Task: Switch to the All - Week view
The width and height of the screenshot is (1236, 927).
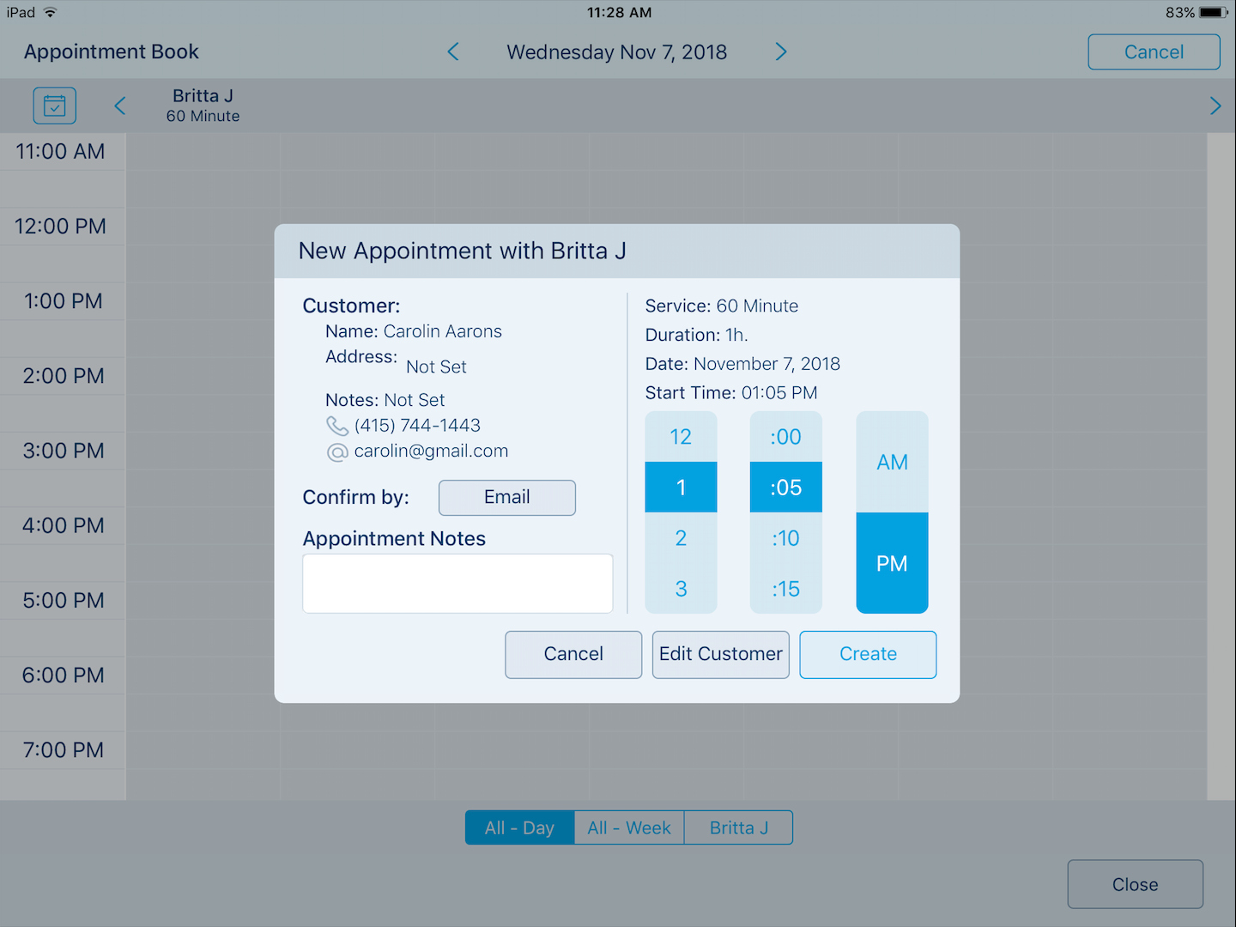Action: [629, 827]
